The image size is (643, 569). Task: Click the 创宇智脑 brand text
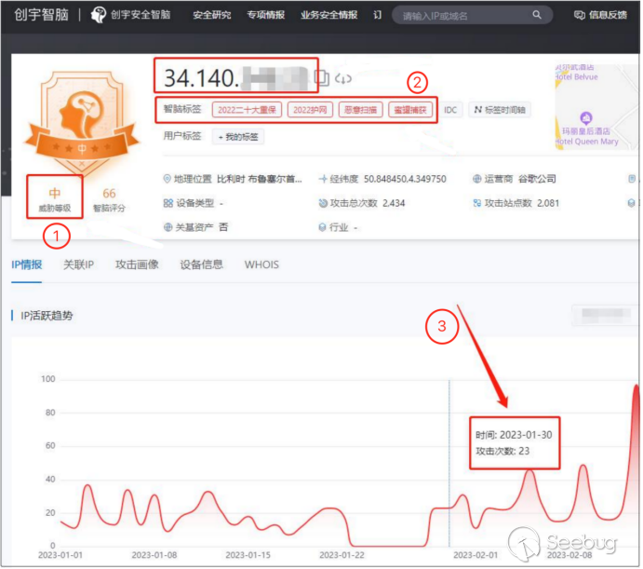pyautogui.click(x=42, y=15)
